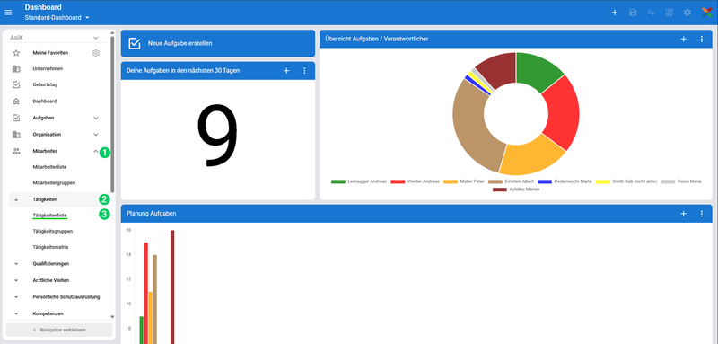The width and height of the screenshot is (718, 344).
Task: Click the star icon beside Meine Favoriten
Action: (16, 53)
